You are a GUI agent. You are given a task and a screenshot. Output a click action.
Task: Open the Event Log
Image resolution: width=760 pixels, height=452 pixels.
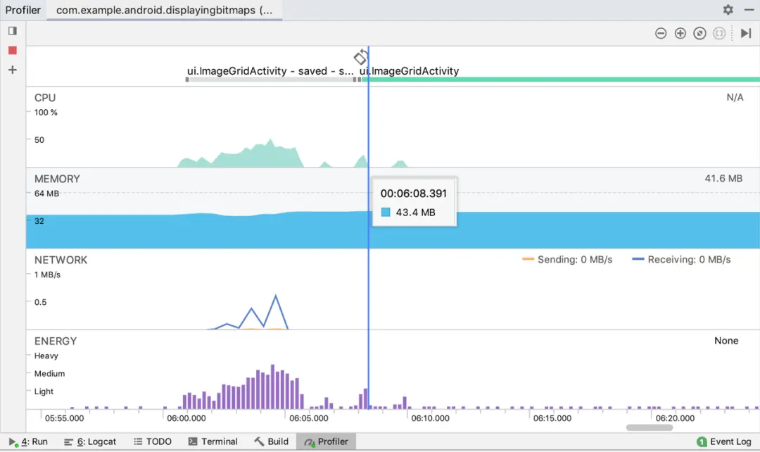click(724, 442)
